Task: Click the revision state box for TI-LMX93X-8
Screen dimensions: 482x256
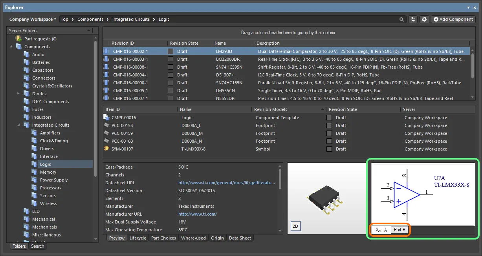Action: pyautogui.click(x=329, y=149)
